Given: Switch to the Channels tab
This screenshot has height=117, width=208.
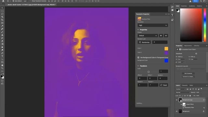Looking at the screenshot, I should 185,85.
